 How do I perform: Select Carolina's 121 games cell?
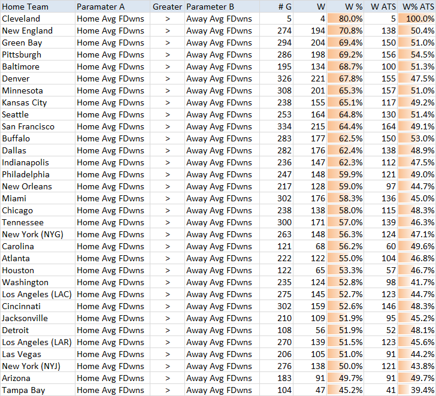(x=276, y=246)
